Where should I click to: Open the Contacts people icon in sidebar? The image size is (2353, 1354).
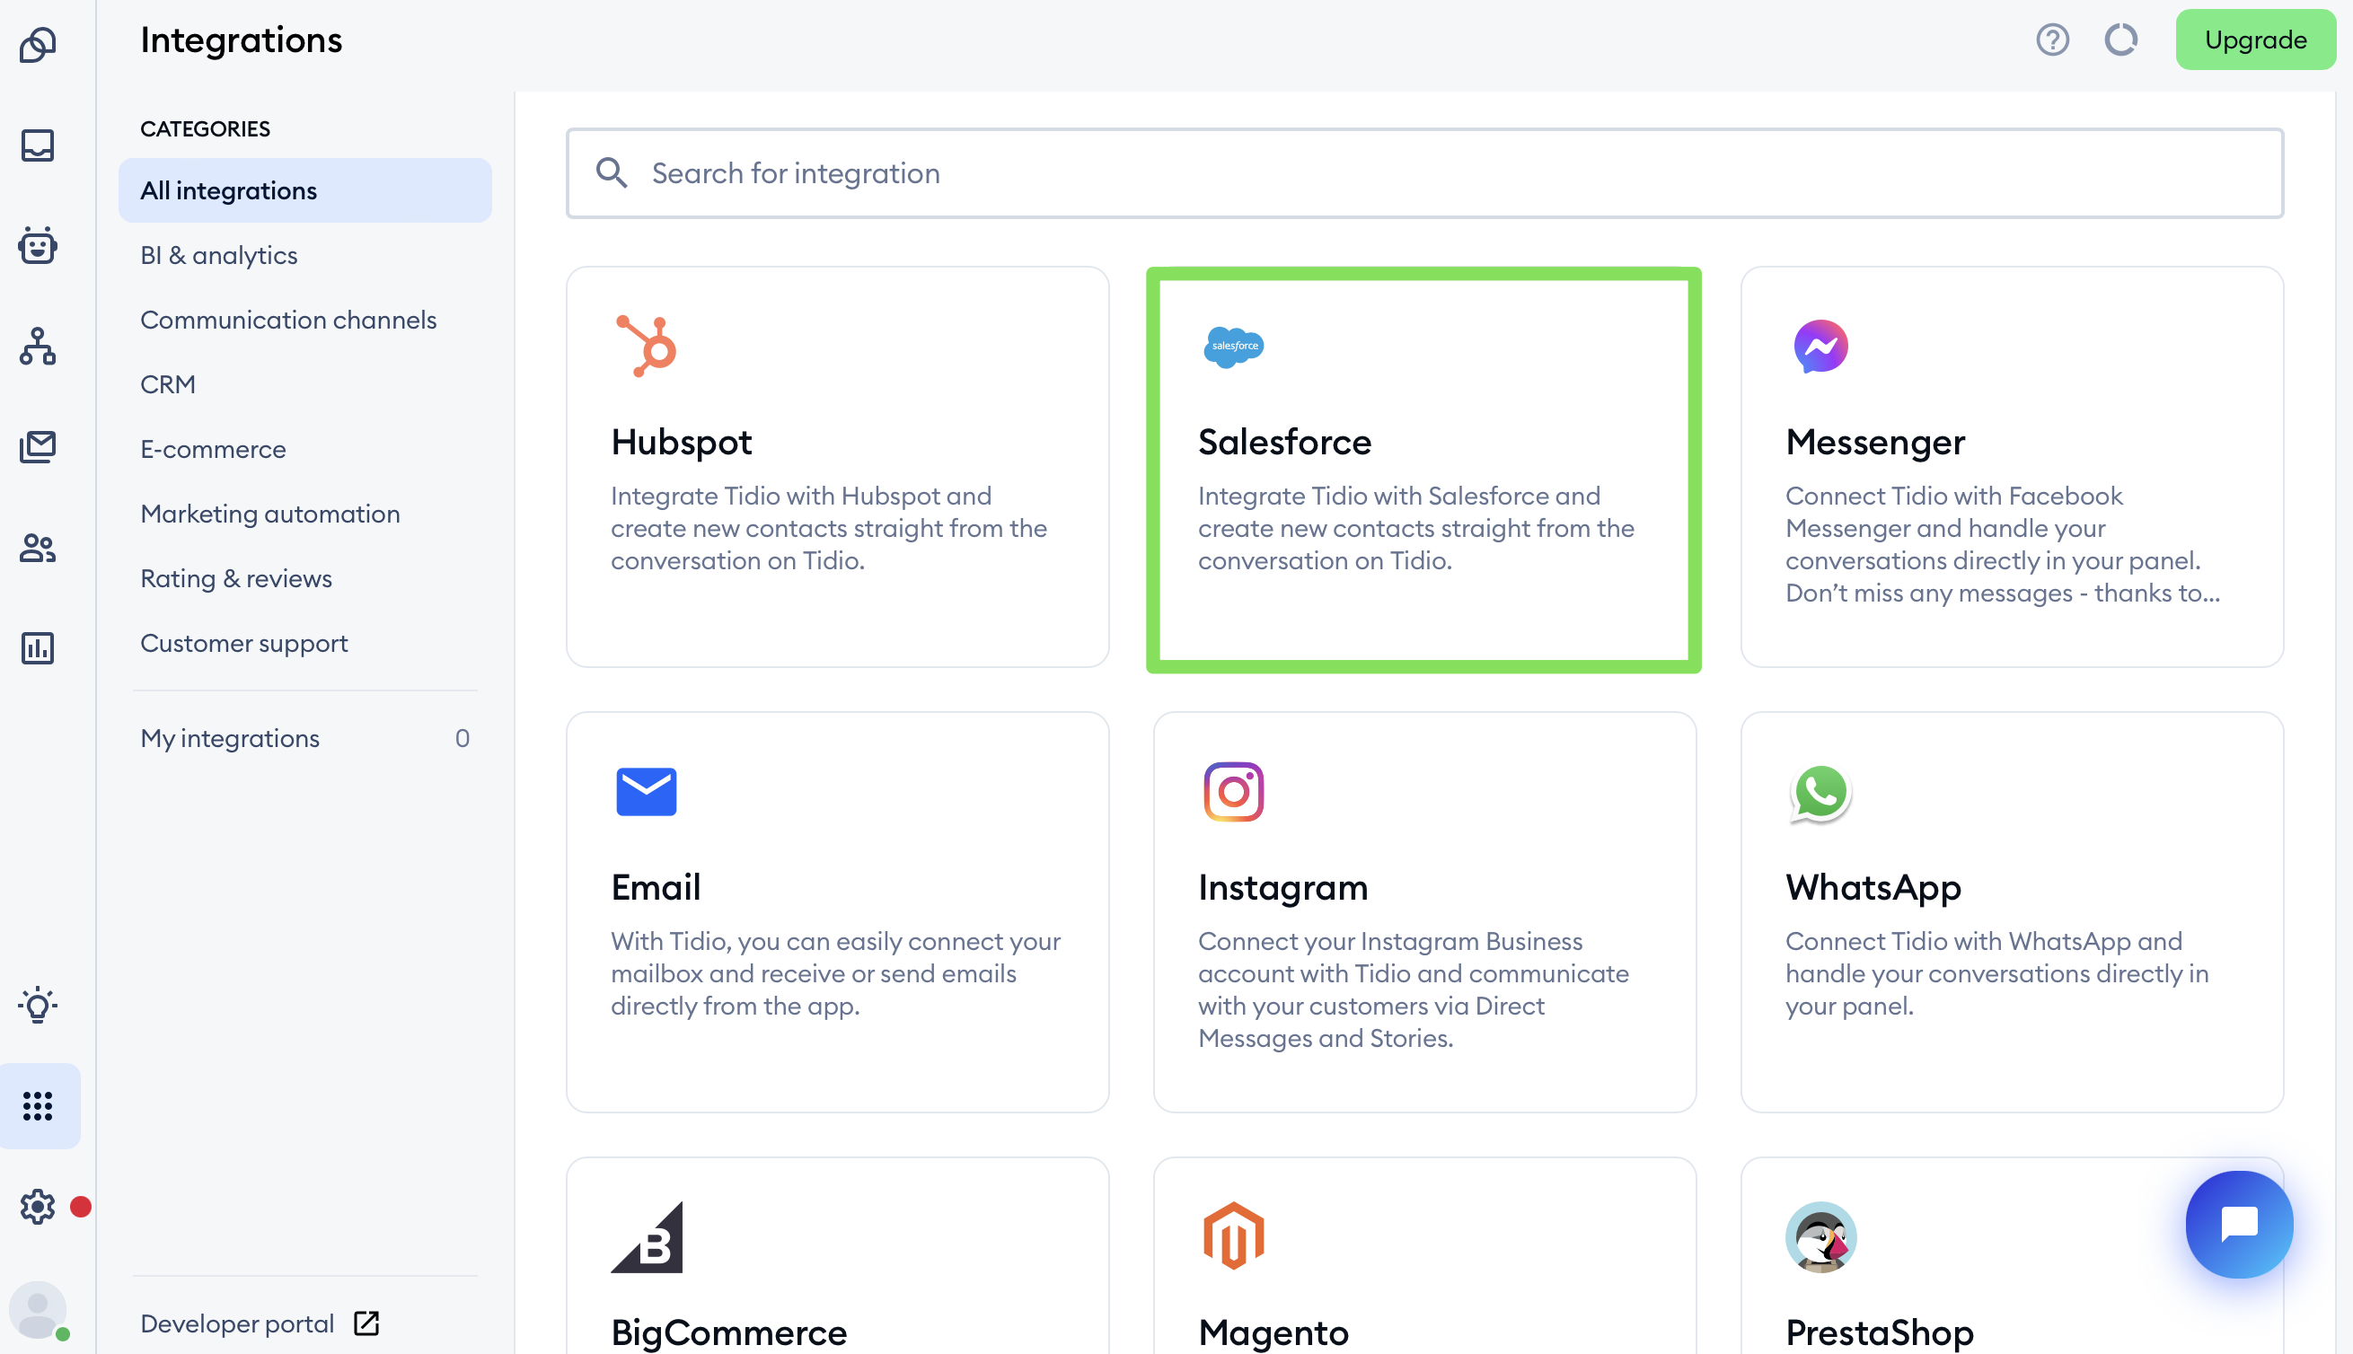coord(38,548)
